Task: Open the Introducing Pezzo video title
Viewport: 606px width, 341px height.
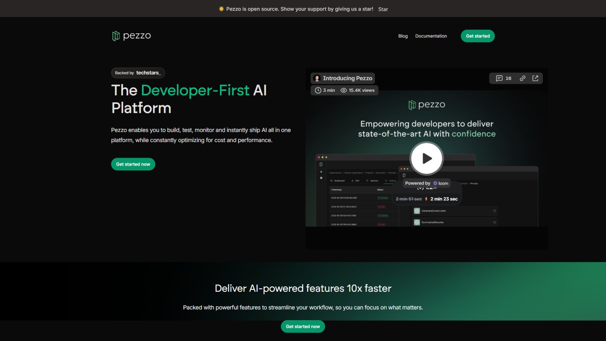Action: [347, 78]
